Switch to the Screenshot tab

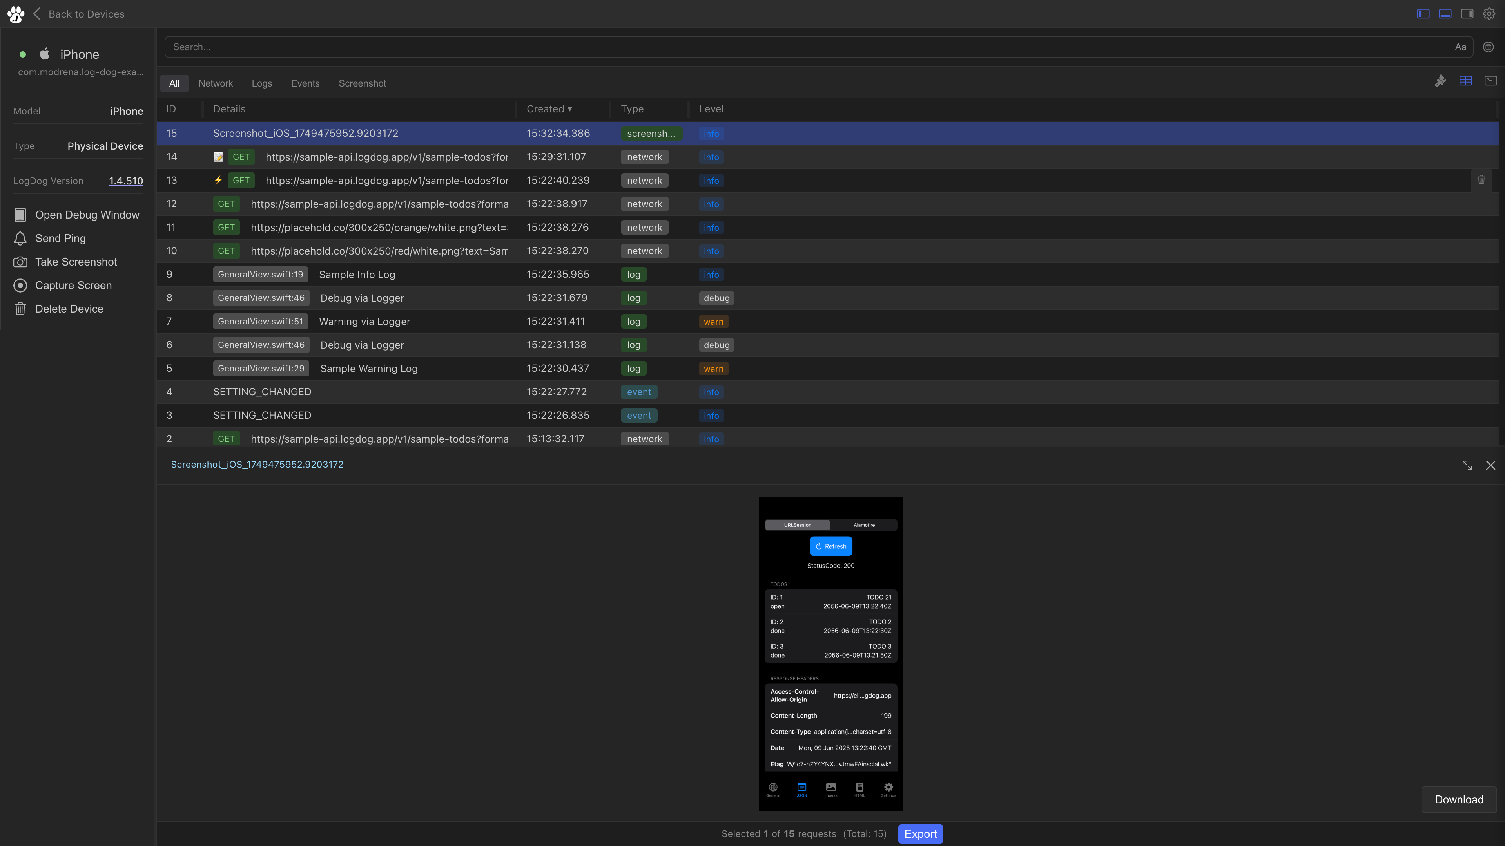point(362,83)
